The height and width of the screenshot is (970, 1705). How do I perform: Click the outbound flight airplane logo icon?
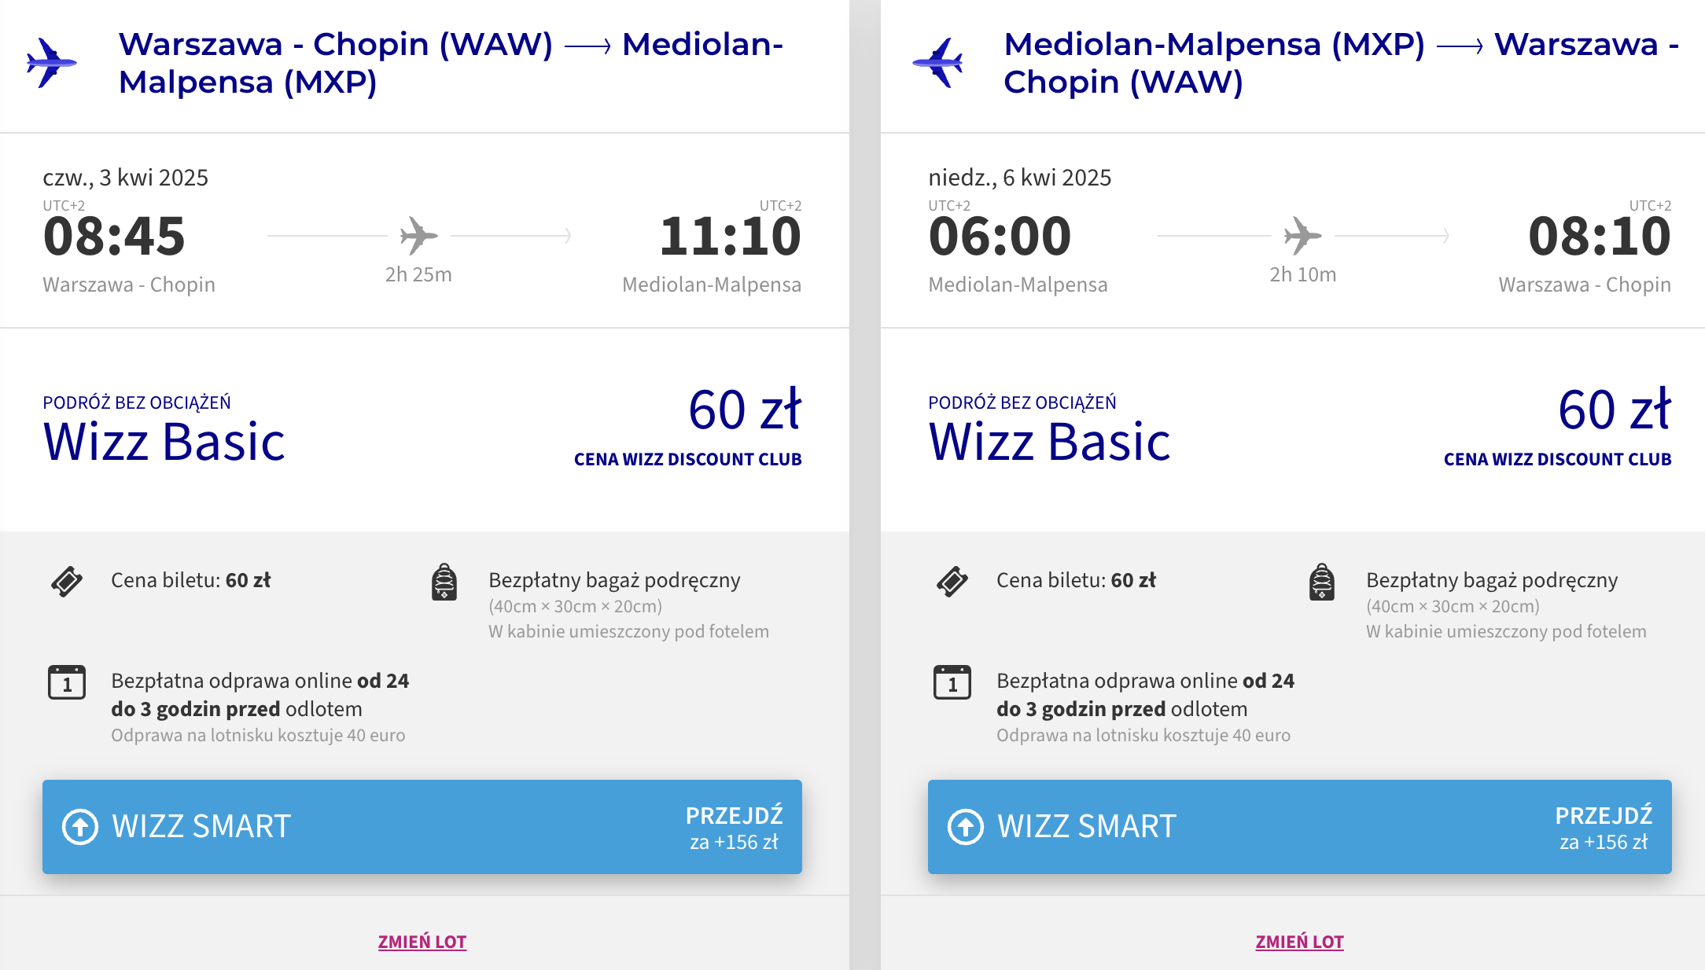[x=51, y=62]
